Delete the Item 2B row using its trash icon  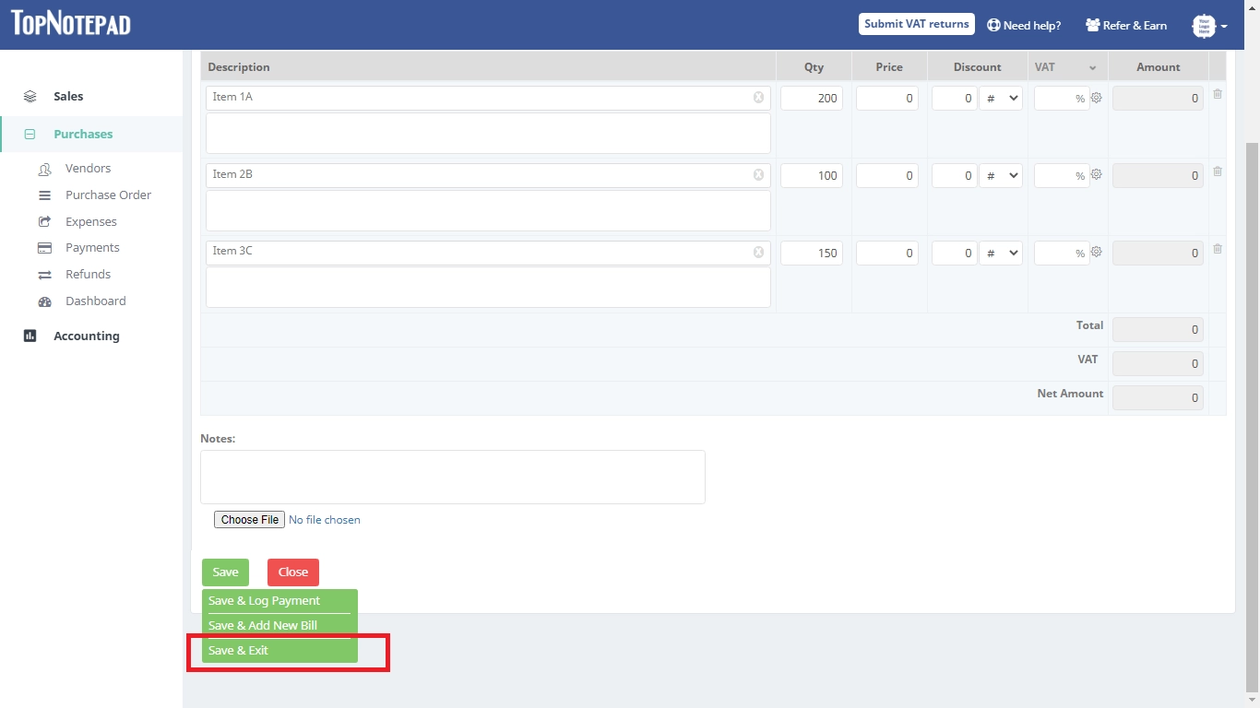tap(1217, 171)
